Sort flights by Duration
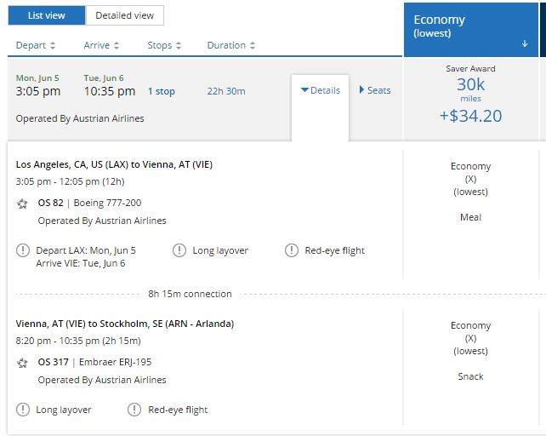546x436 pixels. [x=231, y=45]
